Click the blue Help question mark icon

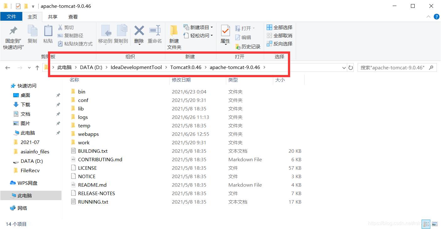coord(436,17)
